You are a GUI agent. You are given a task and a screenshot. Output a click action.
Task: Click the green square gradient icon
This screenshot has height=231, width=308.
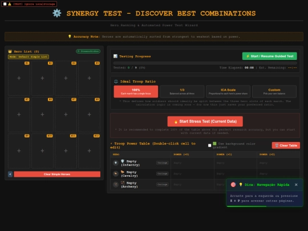[214, 144]
